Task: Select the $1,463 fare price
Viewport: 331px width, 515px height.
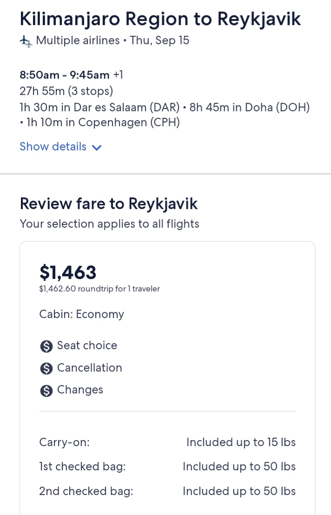Action: point(68,272)
